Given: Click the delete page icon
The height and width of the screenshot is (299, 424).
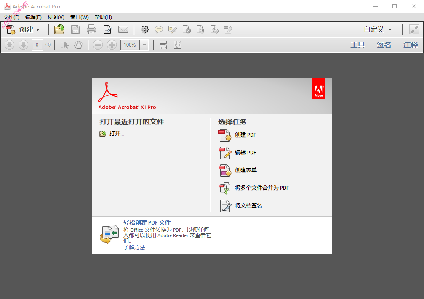Looking at the screenshot, I should [186, 29].
